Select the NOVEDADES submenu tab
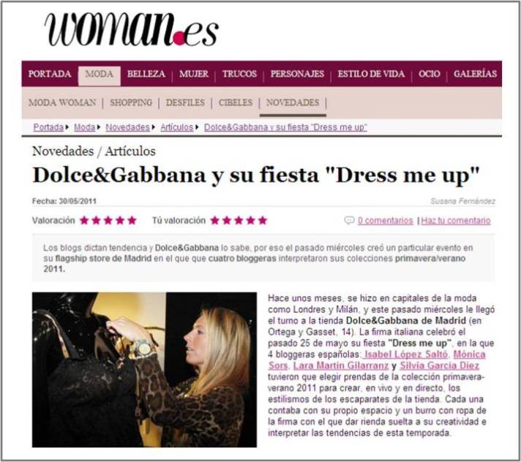This screenshot has width=521, height=462. click(293, 102)
